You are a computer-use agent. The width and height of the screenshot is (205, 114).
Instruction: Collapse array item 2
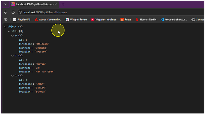12,76
